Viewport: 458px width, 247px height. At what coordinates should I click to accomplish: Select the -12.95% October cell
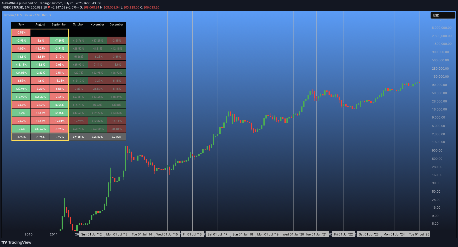click(x=78, y=121)
